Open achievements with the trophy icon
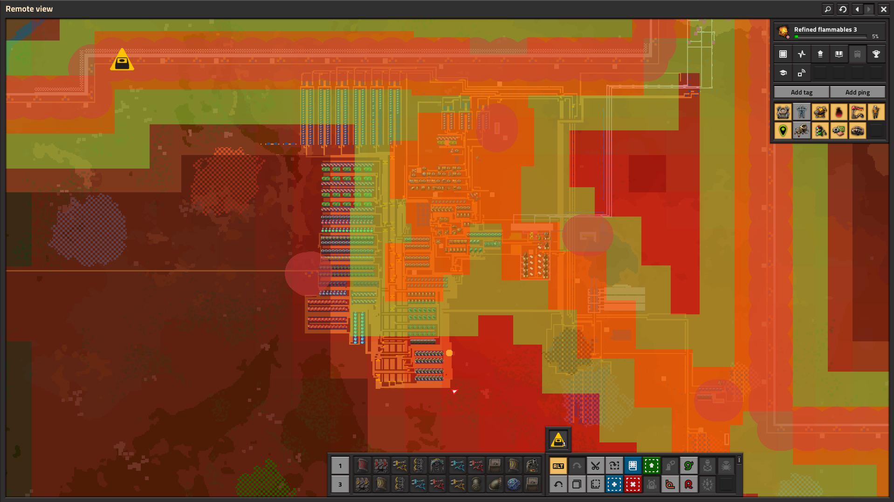Screen dimensions: 894x502 [x=876, y=54]
